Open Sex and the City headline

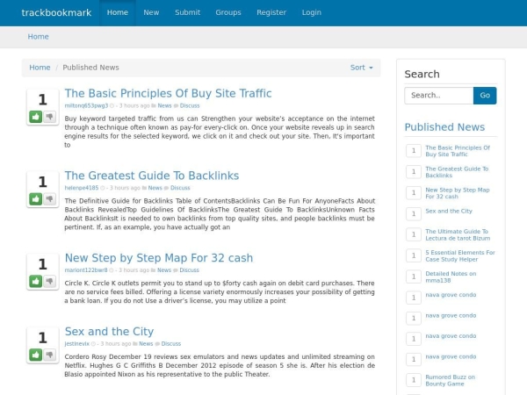click(x=109, y=332)
